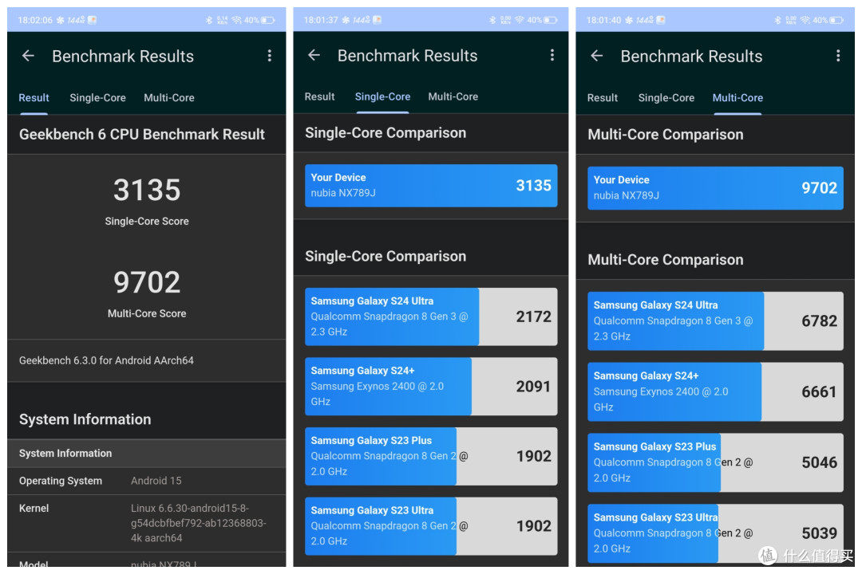This screenshot has height=574, width=862.
Task: Tap Galaxy S23 Ultra 5039 multi-core bar
Action: coord(715,533)
